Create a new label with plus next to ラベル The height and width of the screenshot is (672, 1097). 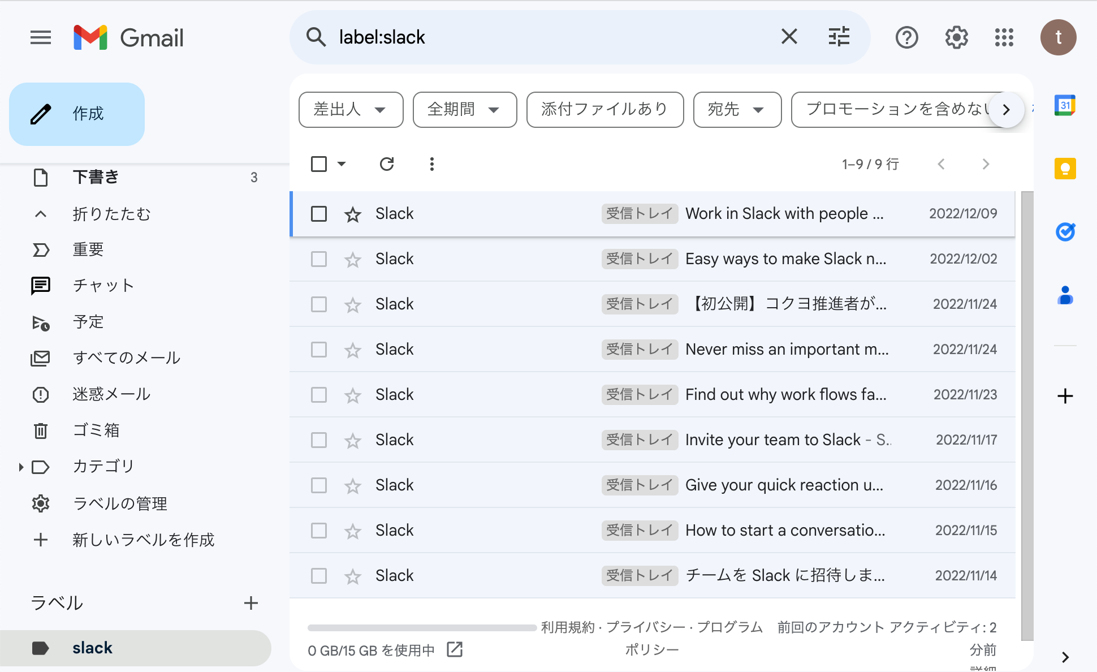tap(251, 603)
